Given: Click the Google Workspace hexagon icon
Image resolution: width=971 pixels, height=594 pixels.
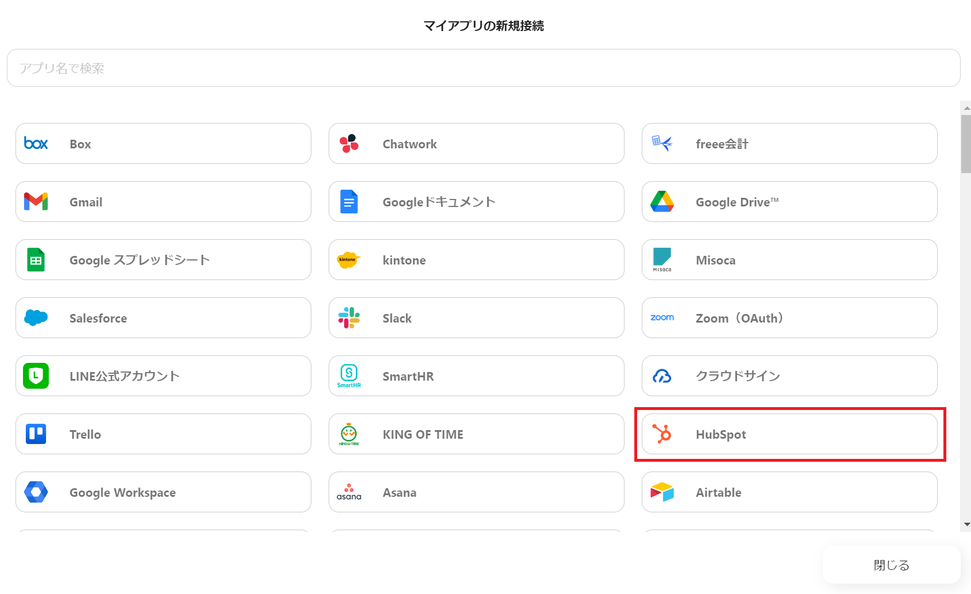Looking at the screenshot, I should pos(36,492).
